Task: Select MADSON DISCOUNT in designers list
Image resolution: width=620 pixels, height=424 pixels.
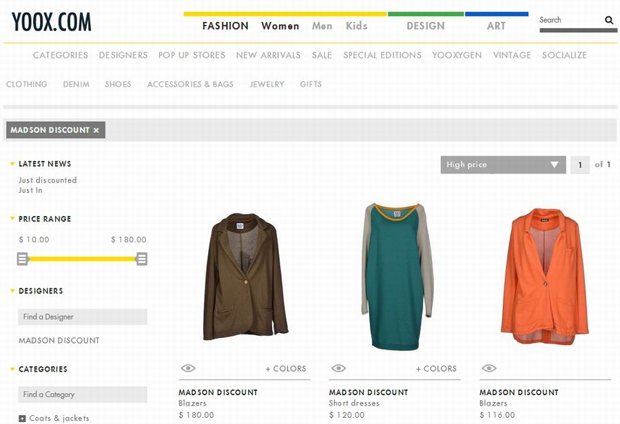Action: (x=59, y=341)
